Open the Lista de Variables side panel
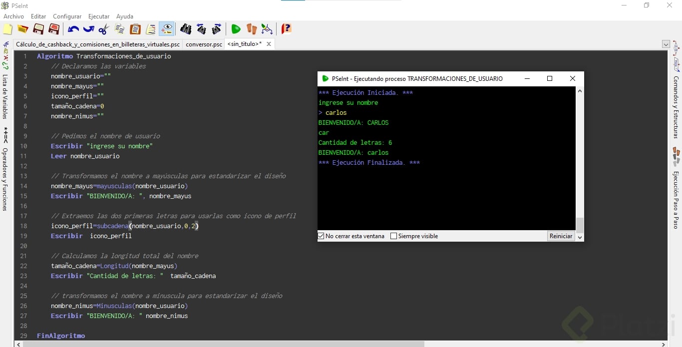682x347 pixels. (5, 96)
